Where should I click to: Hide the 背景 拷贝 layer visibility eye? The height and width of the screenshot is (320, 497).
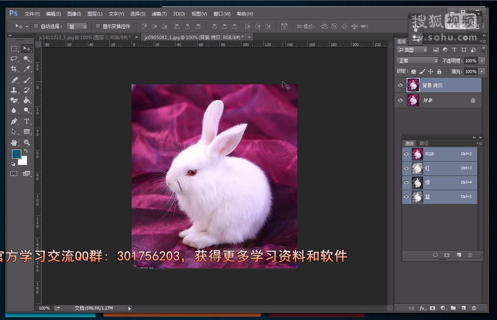pyautogui.click(x=400, y=85)
